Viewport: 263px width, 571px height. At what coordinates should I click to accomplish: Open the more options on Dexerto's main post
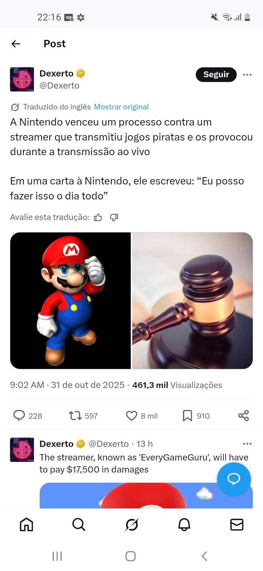247,75
